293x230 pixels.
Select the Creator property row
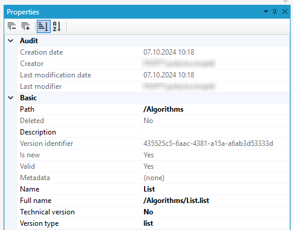pos(154,64)
